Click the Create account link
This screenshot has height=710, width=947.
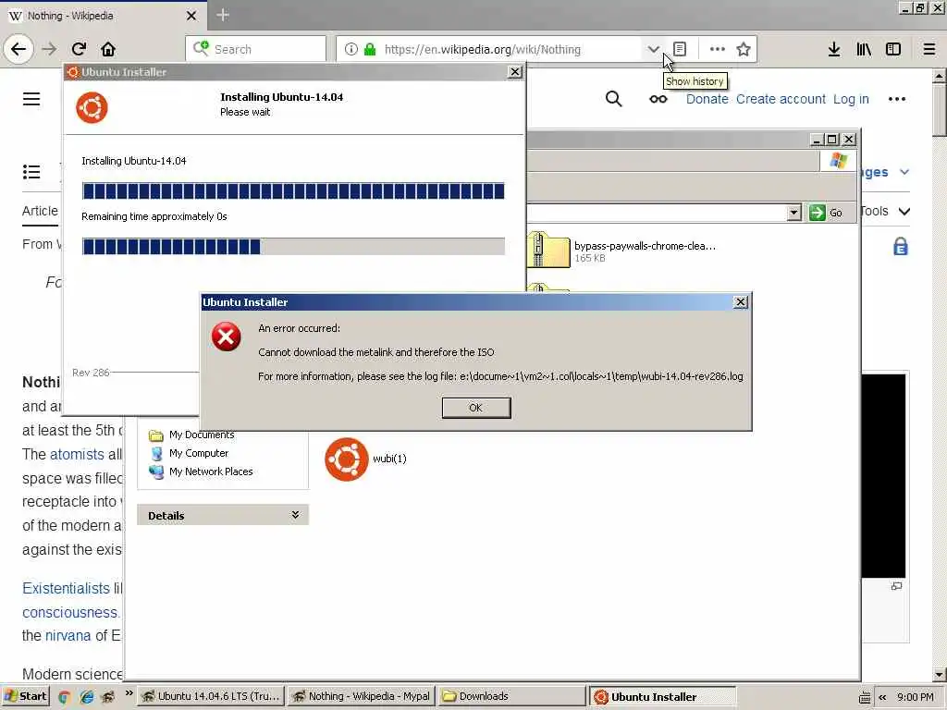coord(781,99)
